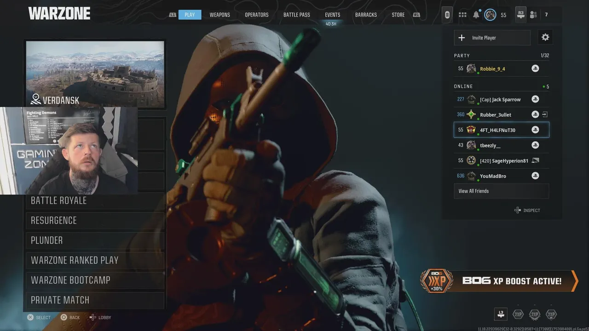Select friend YouMadBro
The width and height of the screenshot is (589, 331).
tap(502, 176)
